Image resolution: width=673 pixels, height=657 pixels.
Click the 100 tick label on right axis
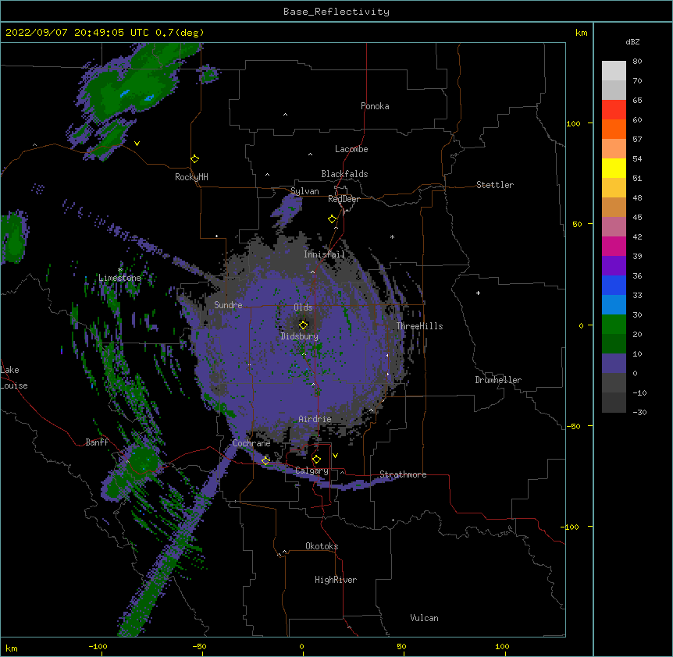(573, 123)
